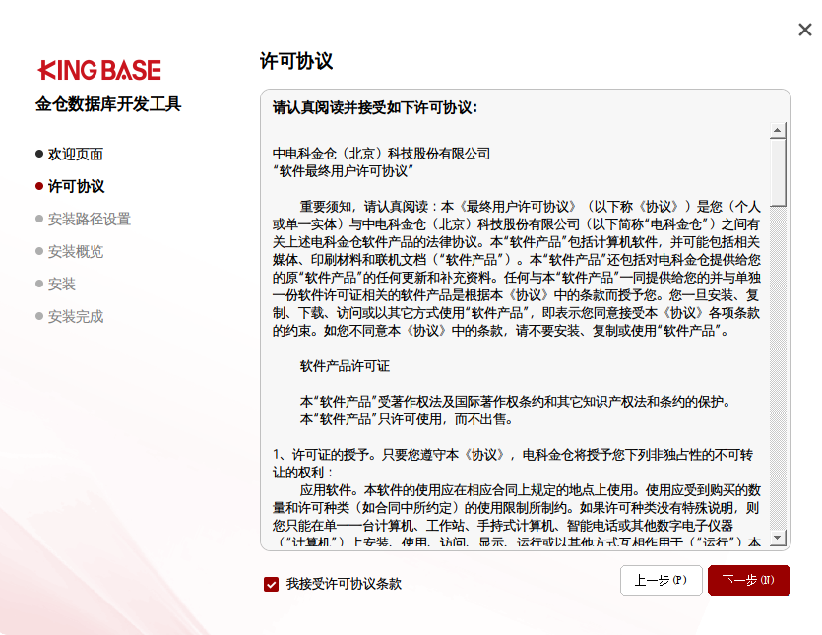
Task: Select the 安装路径设置 step in sidebar
Action: click(x=89, y=219)
